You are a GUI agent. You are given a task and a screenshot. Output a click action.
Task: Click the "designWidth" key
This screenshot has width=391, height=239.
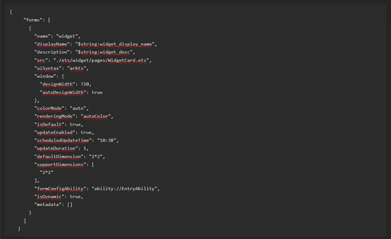[57, 84]
